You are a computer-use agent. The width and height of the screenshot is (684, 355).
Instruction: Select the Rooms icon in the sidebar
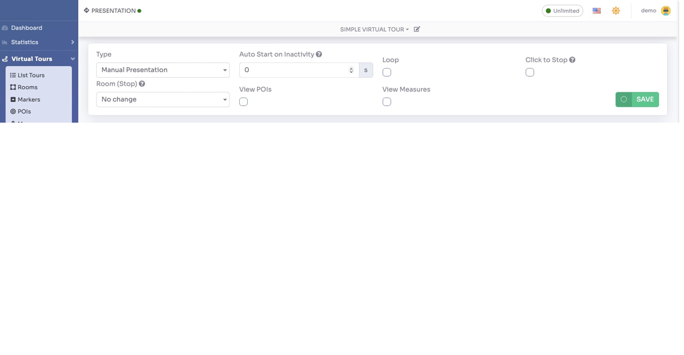[x=12, y=87]
